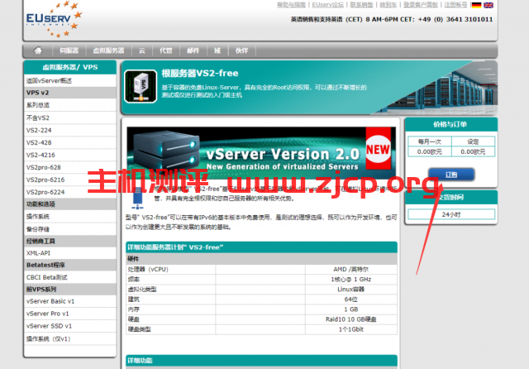Click the Linux容器 virtualization value
The height and width of the screenshot is (369, 529).
click(x=350, y=290)
